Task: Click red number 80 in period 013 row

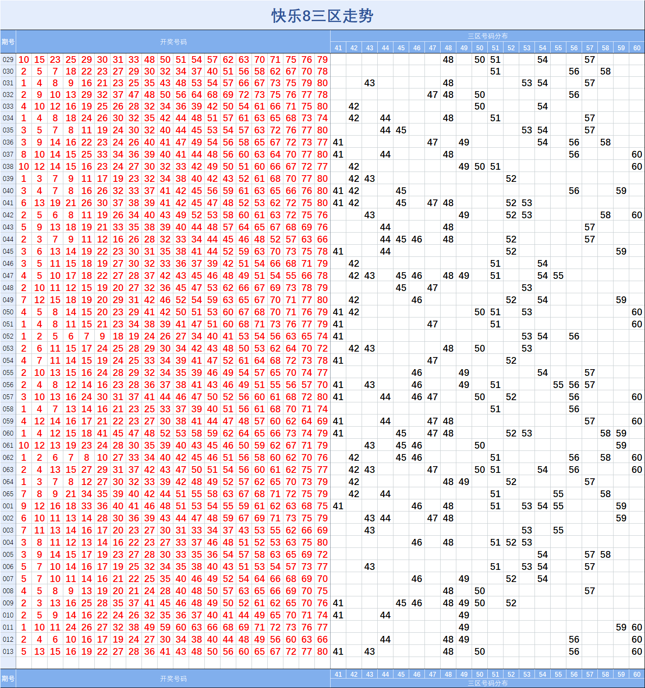Action: coord(322,652)
